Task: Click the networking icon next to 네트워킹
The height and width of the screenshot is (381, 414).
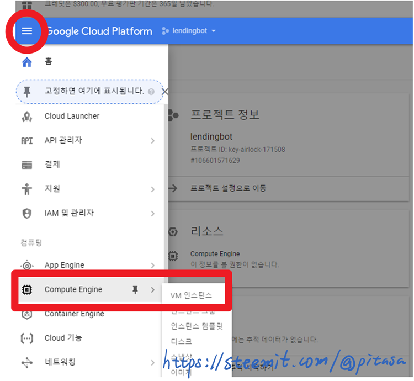Action: click(x=27, y=363)
